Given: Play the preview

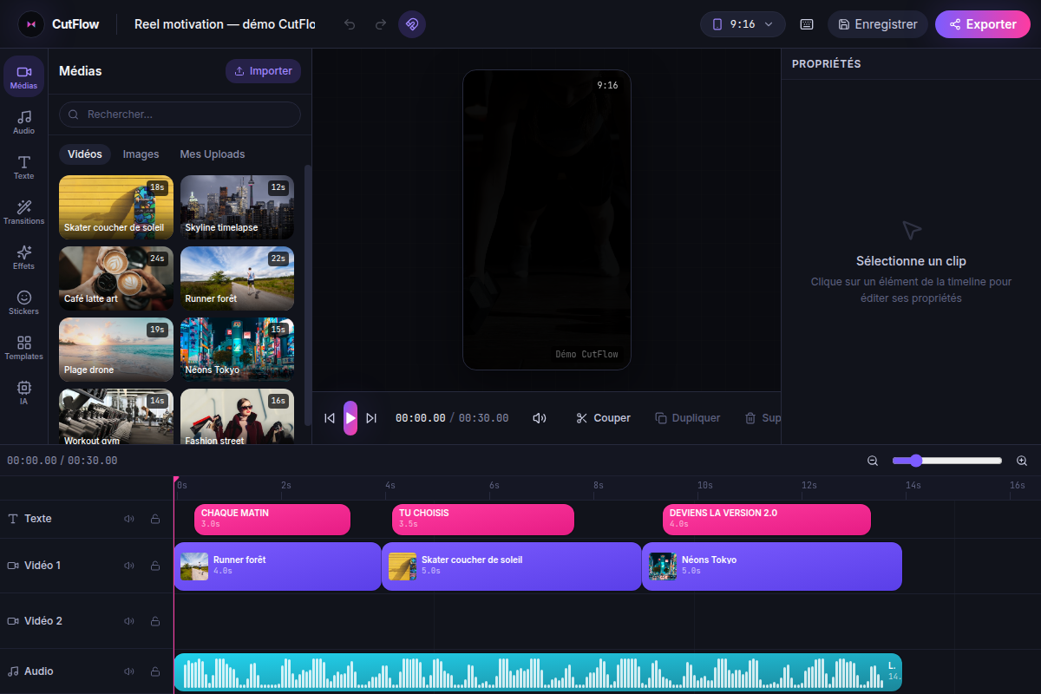Looking at the screenshot, I should tap(350, 418).
